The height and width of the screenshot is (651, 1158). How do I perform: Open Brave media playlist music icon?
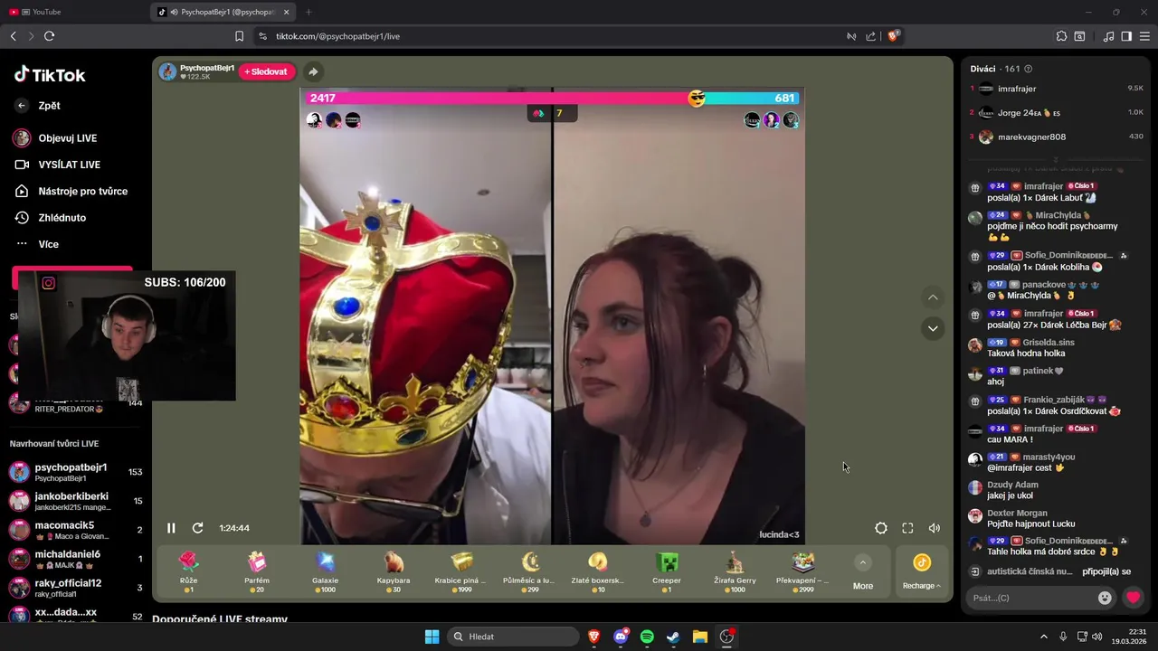pos(1109,36)
